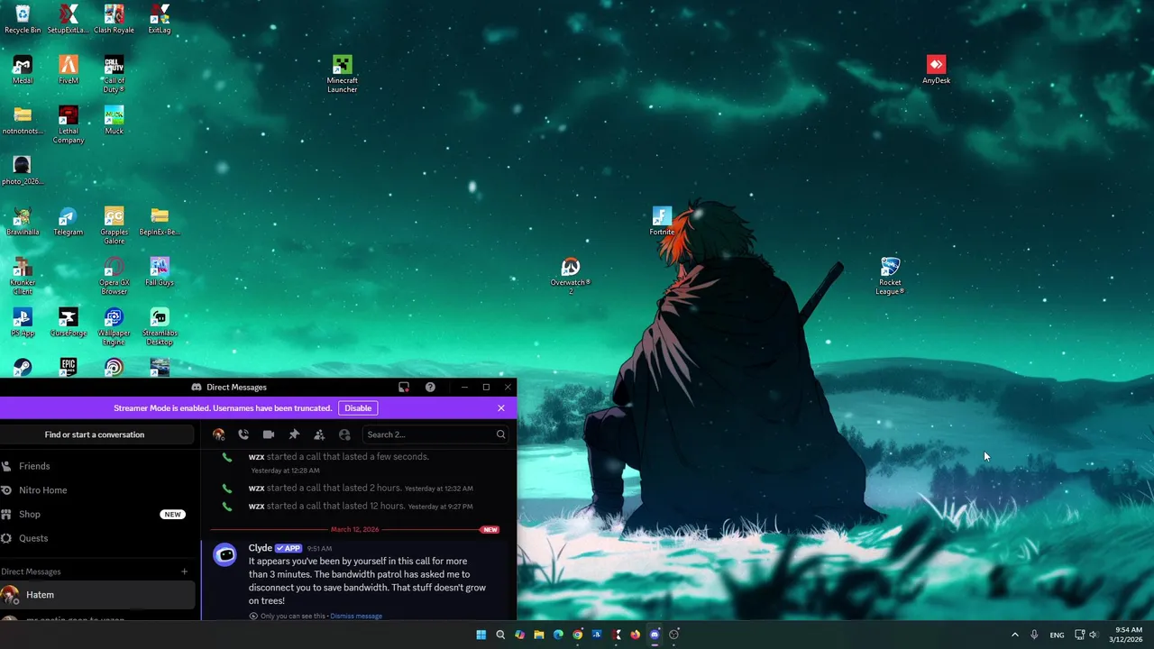This screenshot has height=649, width=1154.
Task: Click the March 12, 2026 date divider text
Action: coord(355,529)
